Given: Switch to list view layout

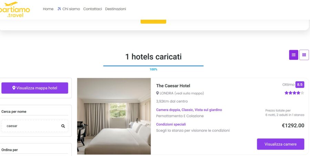Looking at the screenshot, I should (x=293, y=55).
